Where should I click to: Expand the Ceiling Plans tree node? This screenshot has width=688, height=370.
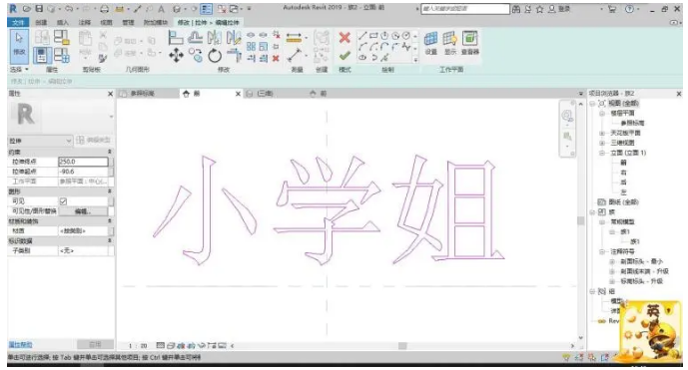[x=602, y=133]
